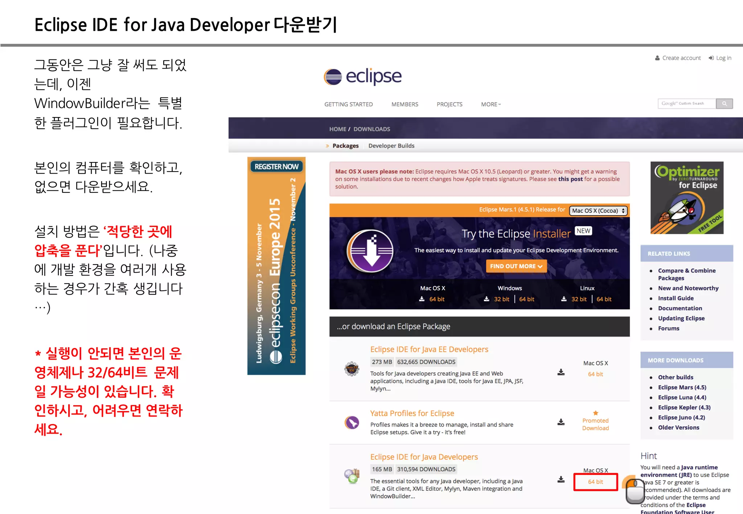The width and height of the screenshot is (743, 514).
Task: Click Create account link
Action: coord(681,58)
